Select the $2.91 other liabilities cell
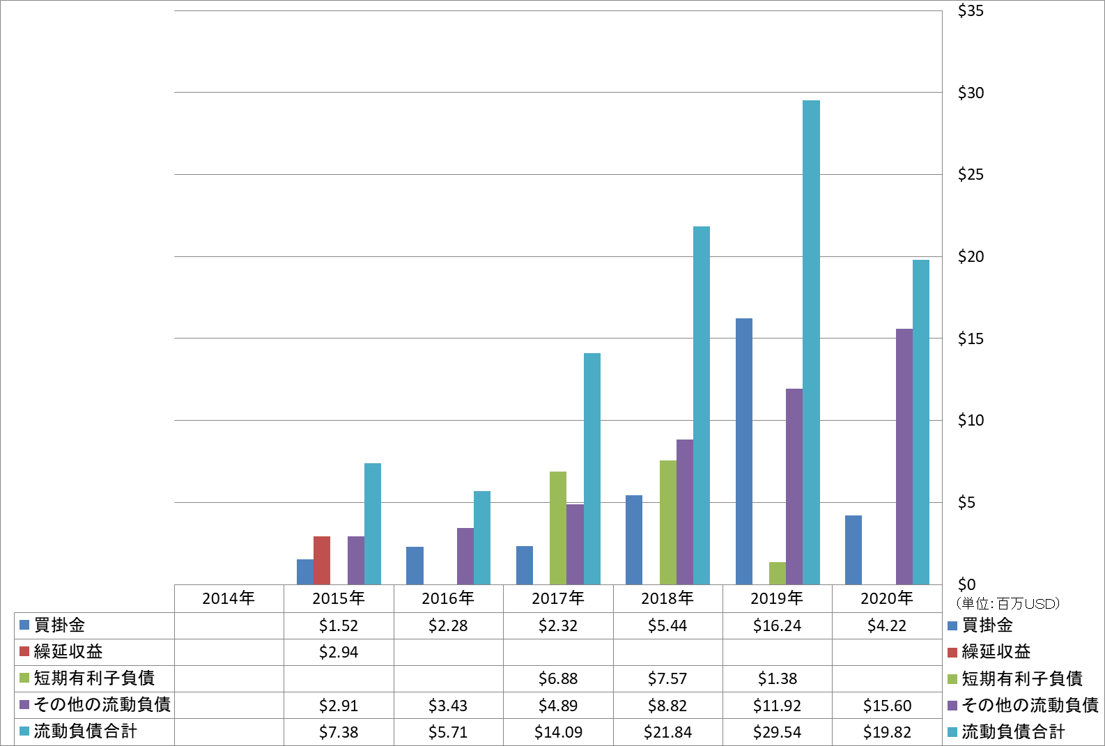 [x=339, y=706]
